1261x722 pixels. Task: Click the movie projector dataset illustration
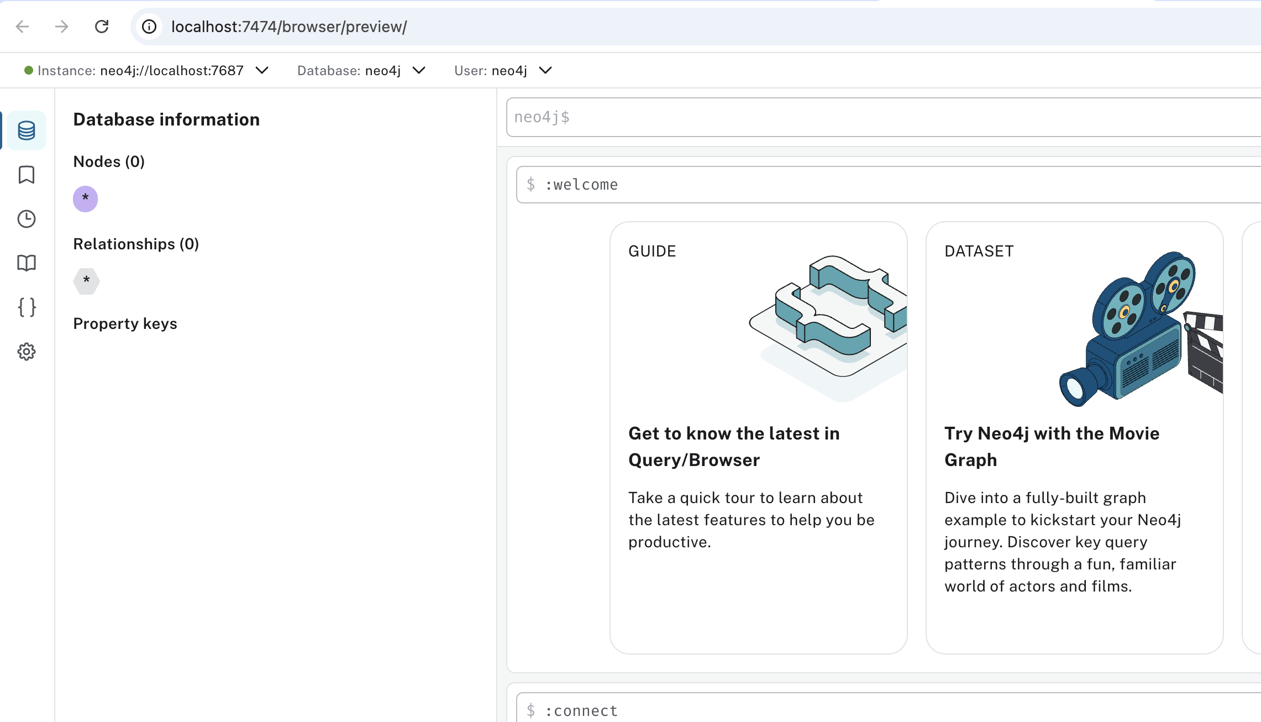tap(1141, 329)
